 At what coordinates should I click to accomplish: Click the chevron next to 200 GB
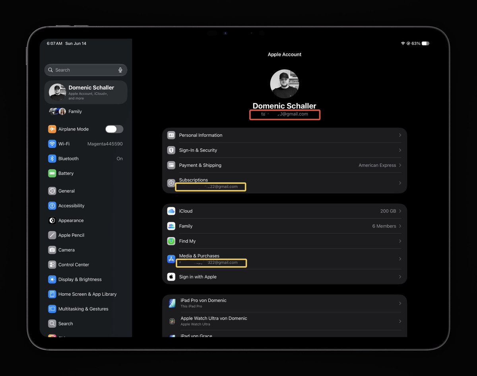click(x=400, y=211)
